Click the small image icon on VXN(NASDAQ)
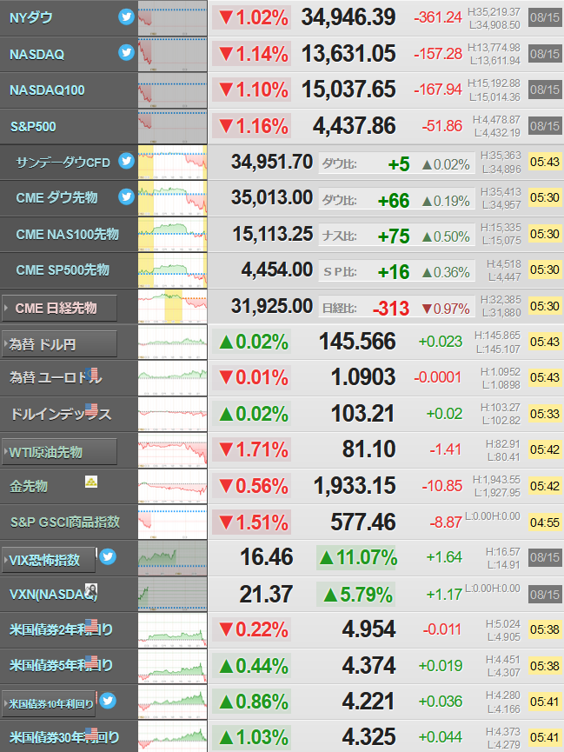Viewport: 564px width, 752px height. click(x=91, y=589)
